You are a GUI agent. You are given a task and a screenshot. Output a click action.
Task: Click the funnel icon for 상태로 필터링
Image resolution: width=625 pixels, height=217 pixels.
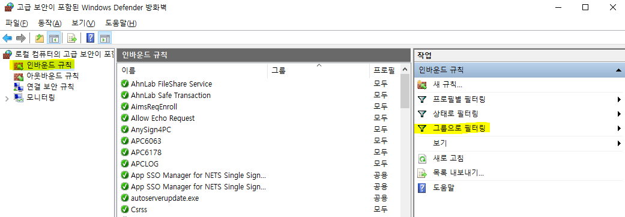422,114
